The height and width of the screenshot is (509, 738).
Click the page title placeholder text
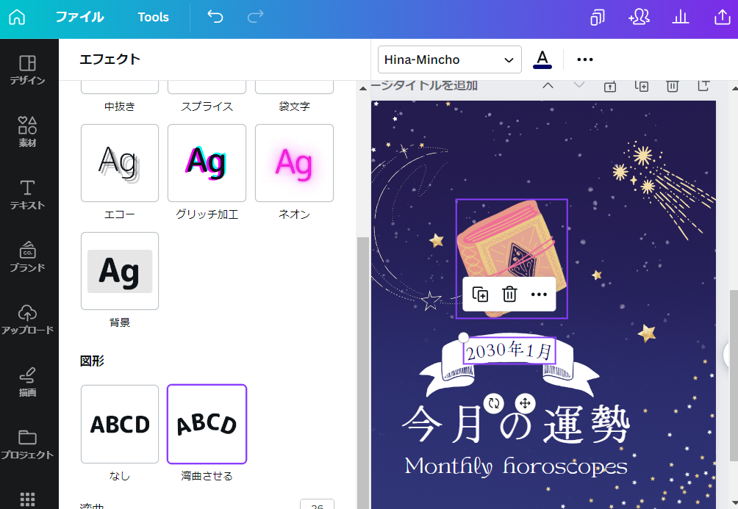pyautogui.click(x=425, y=86)
